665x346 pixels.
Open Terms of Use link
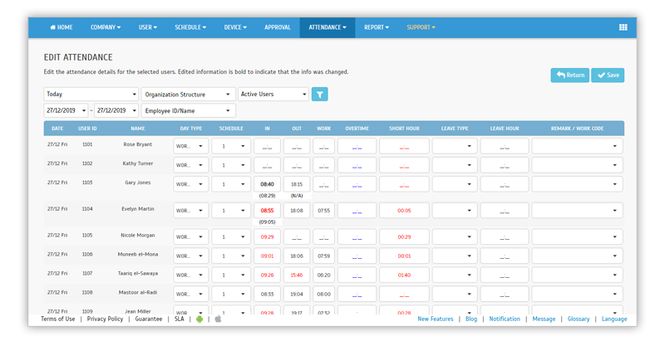57,319
